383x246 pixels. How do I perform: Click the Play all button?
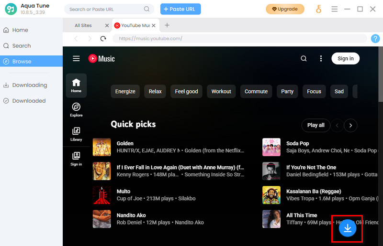click(315, 125)
